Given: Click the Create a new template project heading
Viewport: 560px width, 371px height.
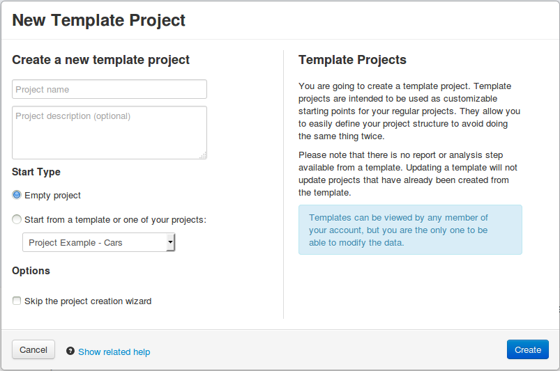Looking at the screenshot, I should (x=100, y=60).
